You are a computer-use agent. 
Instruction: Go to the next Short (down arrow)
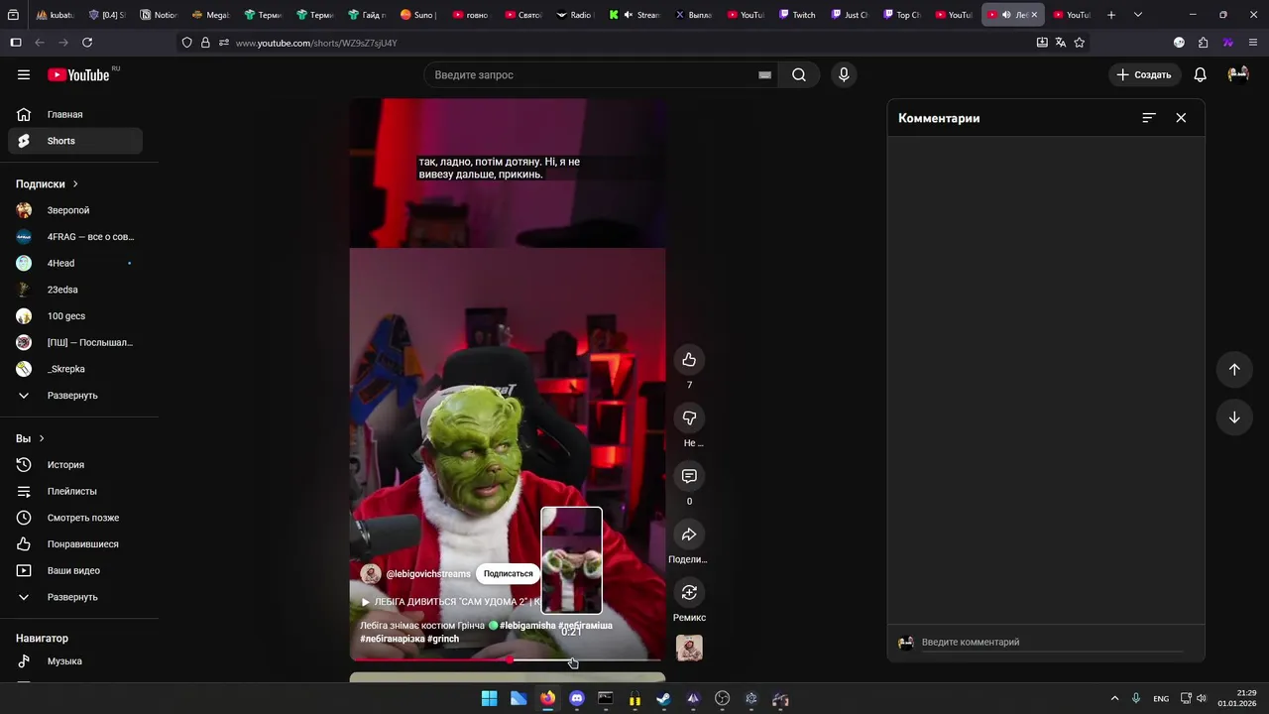(1234, 417)
